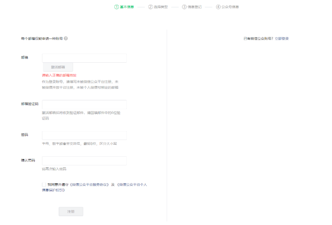The height and width of the screenshot is (225, 332).
Task: Click the red 请输入正确的邮箱地址 error message
Action: pyautogui.click(x=59, y=75)
